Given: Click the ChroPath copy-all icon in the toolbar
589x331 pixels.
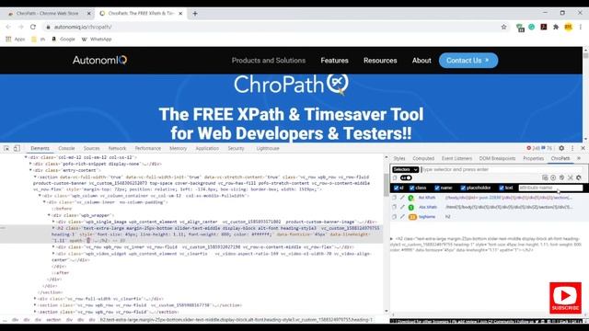Looking at the screenshot, I should click(561, 177).
